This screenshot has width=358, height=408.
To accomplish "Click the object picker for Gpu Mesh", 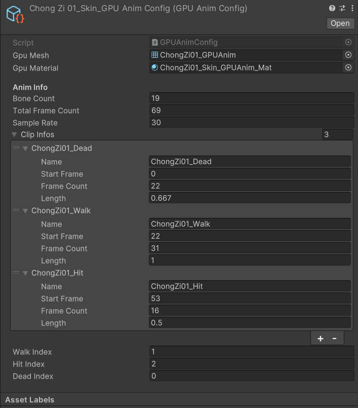I will [348, 55].
